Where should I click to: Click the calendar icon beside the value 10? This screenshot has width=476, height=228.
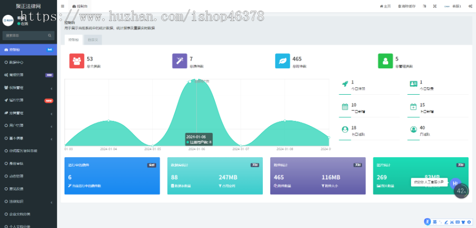click(345, 107)
